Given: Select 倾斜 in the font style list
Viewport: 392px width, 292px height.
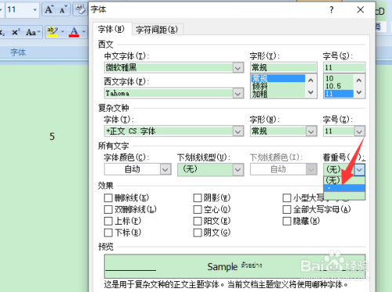Looking at the screenshot, I should [x=278, y=86].
